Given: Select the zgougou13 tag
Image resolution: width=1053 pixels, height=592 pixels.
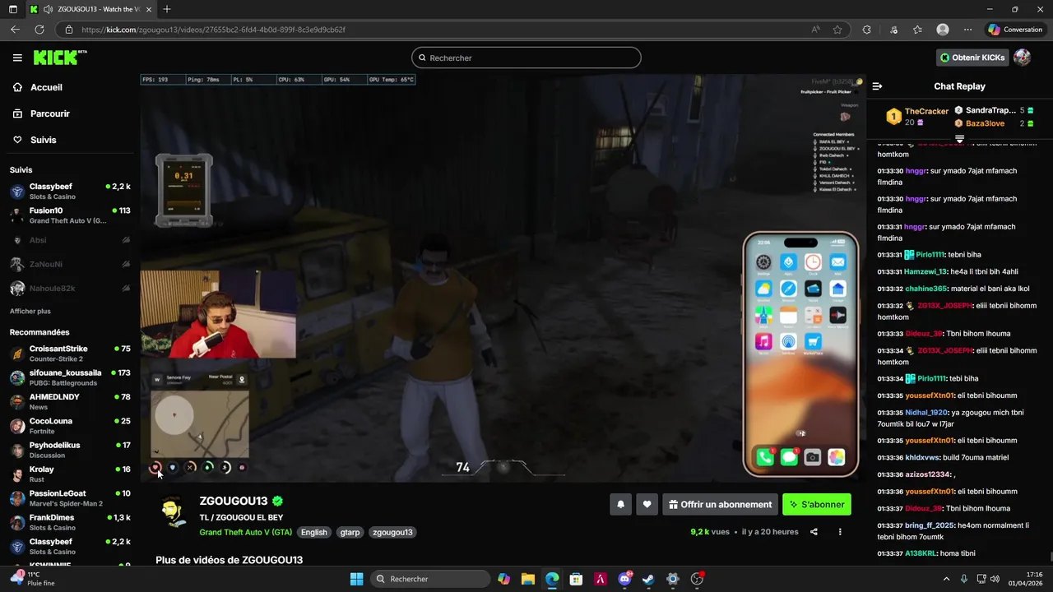Looking at the screenshot, I should coord(392,532).
